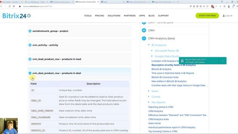Screen dimensions: 238x134
Task: Open the SUPPORT menu item
Action: 163,16
